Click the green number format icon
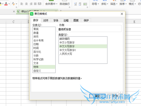Image resolution: width=141 pixels, height=106 pixels. tap(85, 4)
